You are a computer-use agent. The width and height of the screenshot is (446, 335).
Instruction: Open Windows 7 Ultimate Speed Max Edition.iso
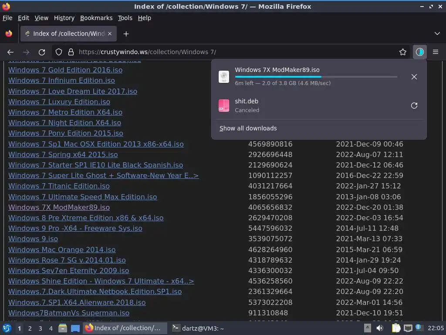click(x=82, y=197)
